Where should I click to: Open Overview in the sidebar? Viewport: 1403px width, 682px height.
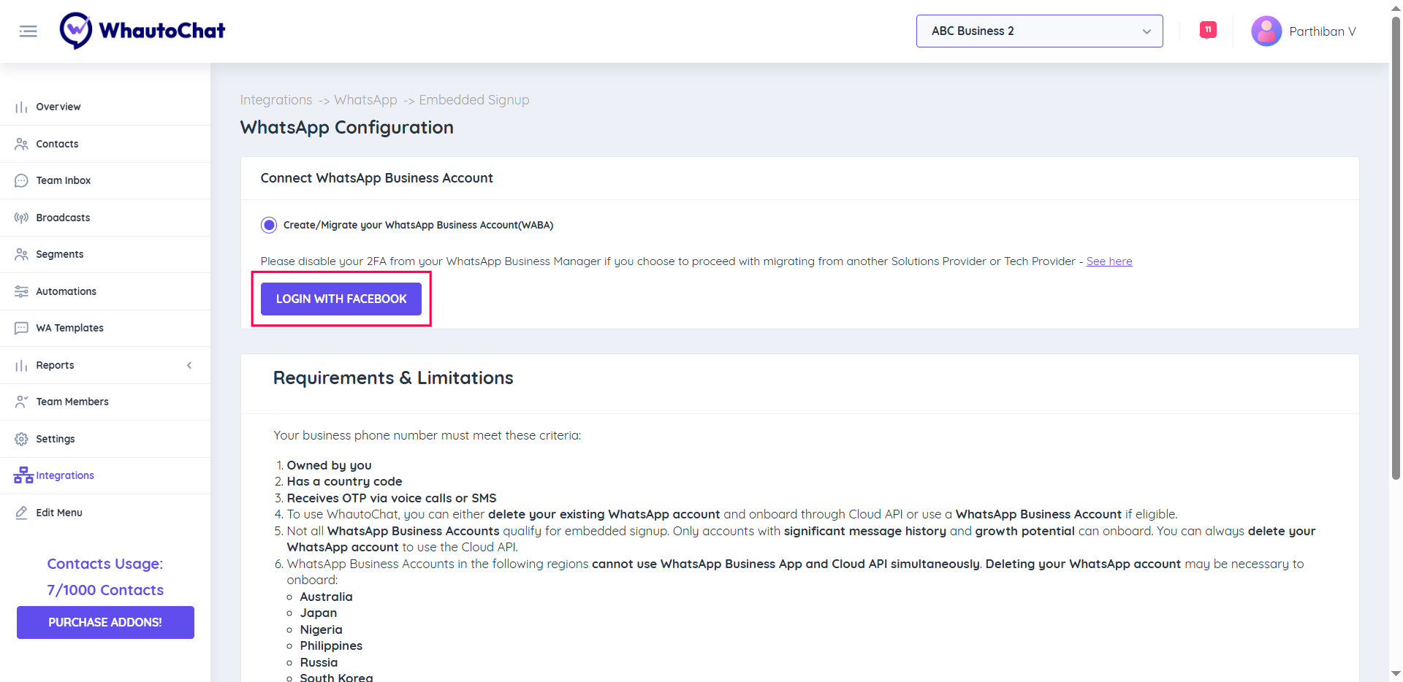tap(58, 107)
